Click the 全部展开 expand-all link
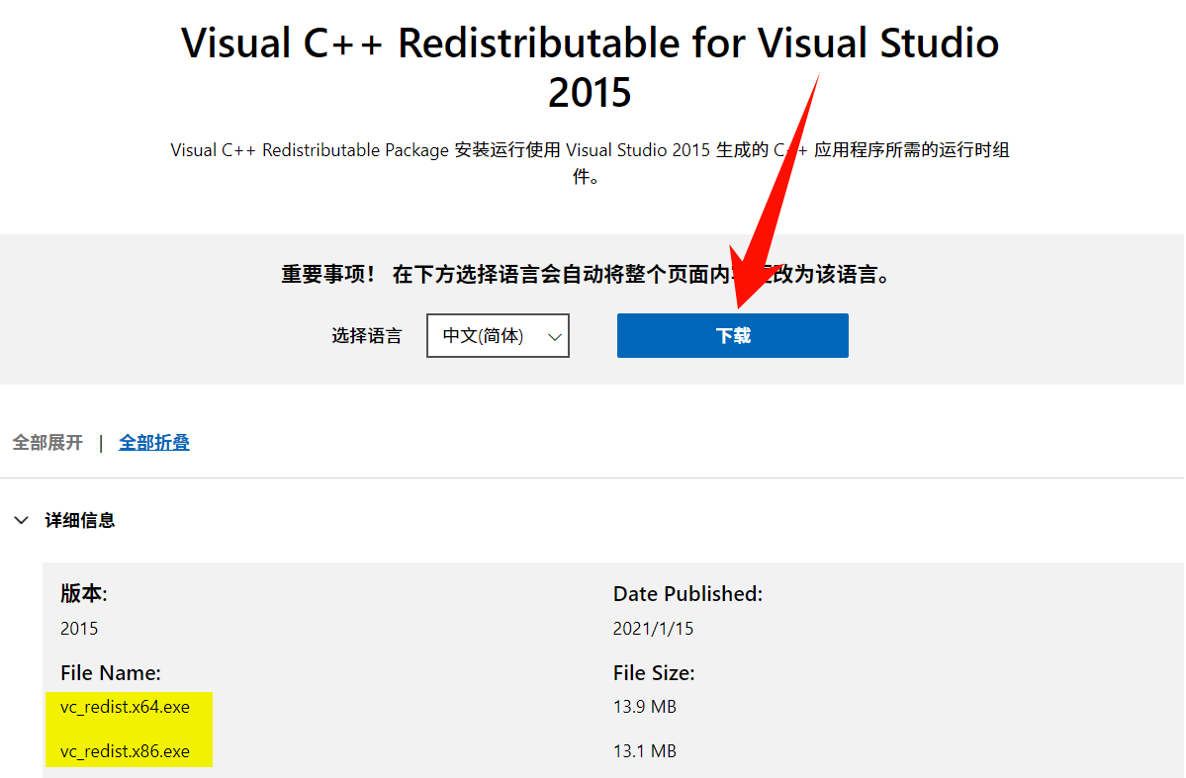Viewport: 1186px width, 778px height. point(46,442)
